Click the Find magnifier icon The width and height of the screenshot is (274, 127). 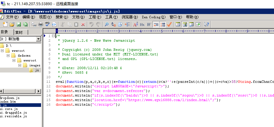107,24
